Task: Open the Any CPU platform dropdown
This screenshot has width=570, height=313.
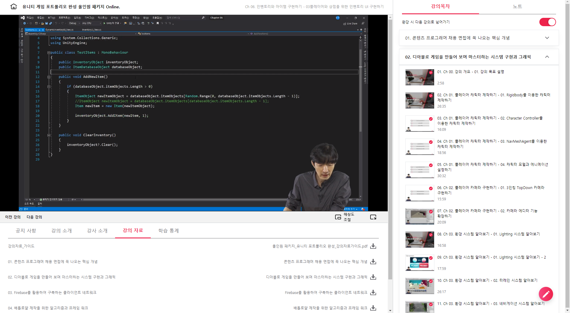Action: [x=92, y=23]
